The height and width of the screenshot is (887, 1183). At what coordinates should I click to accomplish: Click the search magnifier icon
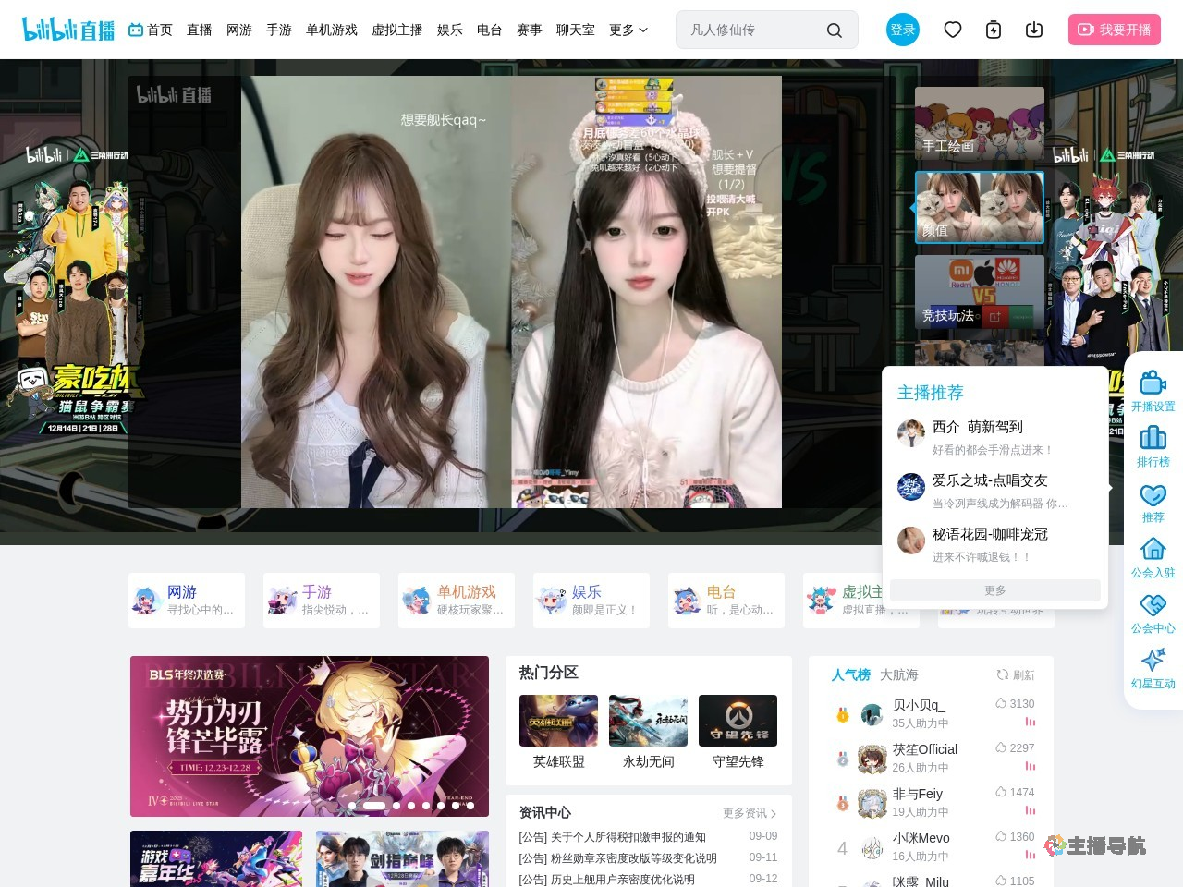coord(834,30)
